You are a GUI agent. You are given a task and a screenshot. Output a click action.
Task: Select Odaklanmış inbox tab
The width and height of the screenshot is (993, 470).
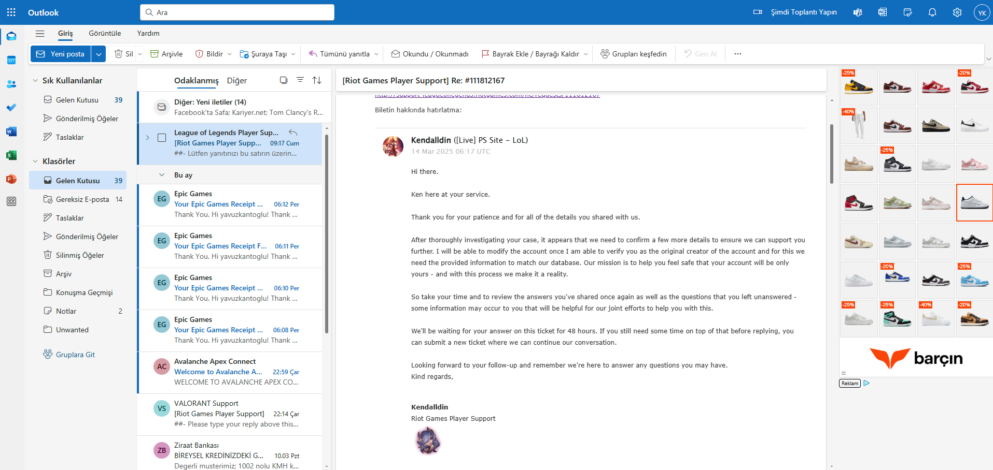click(x=196, y=81)
